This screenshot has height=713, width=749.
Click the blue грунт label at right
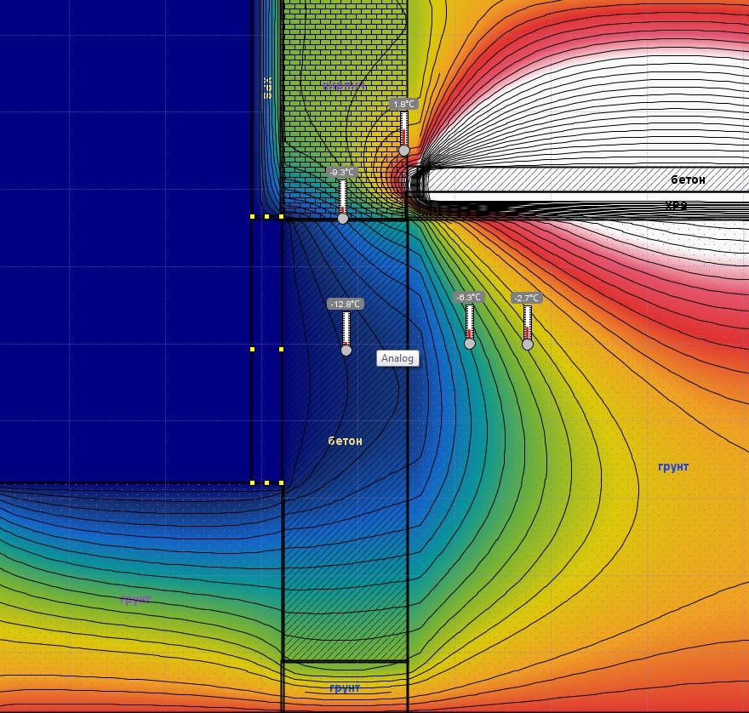coord(673,466)
